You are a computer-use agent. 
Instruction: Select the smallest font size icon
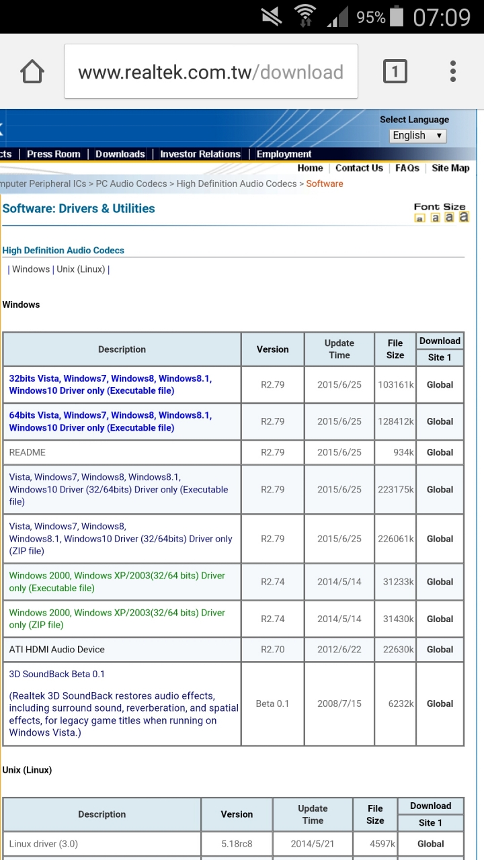click(x=419, y=218)
